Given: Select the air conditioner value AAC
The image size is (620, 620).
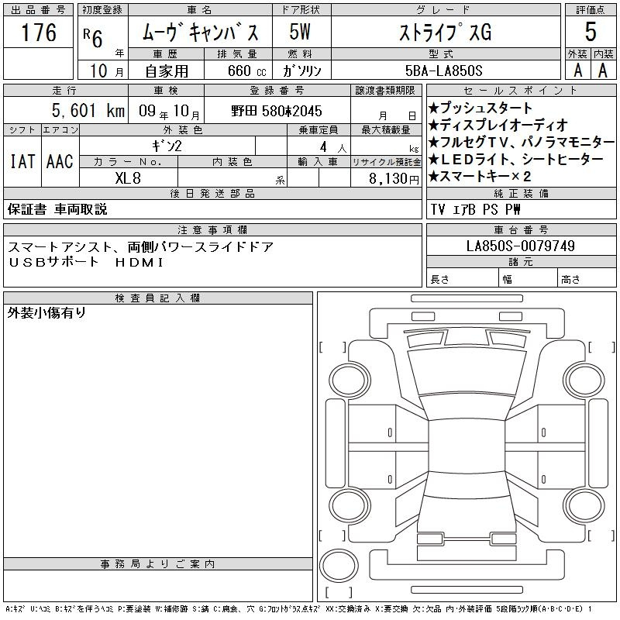Looking at the screenshot, I should pos(60,161).
